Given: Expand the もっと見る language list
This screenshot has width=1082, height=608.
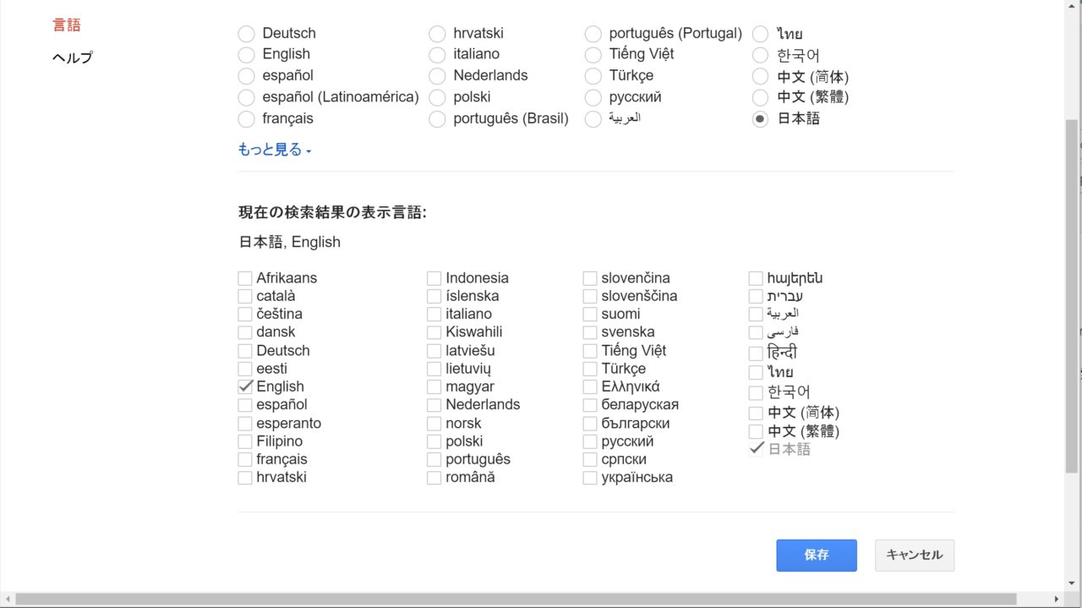Looking at the screenshot, I should [x=275, y=150].
